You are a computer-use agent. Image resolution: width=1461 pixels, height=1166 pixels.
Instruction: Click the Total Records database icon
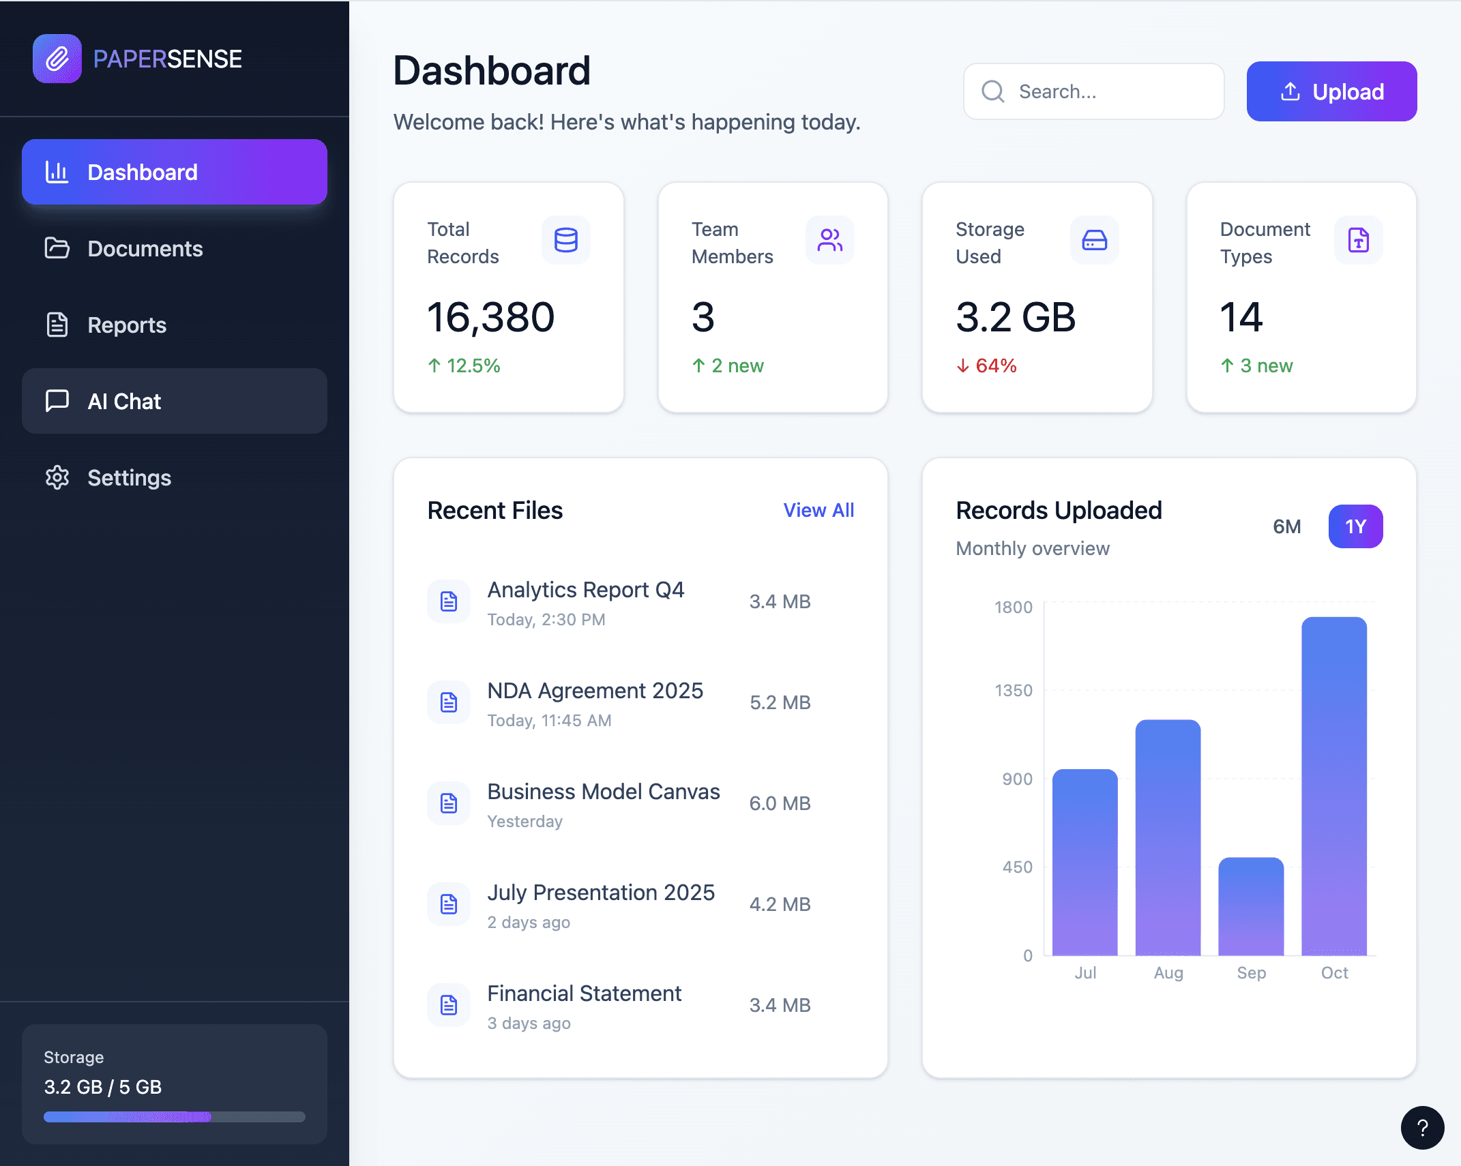coord(565,240)
